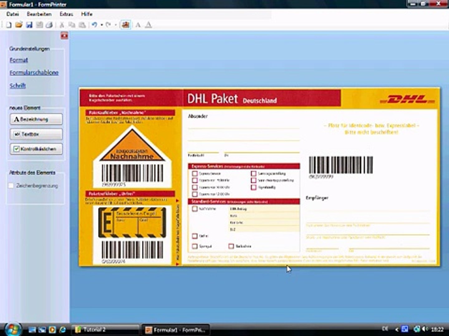Switch to the Tutorial 2 taskbar window
The width and height of the screenshot is (449, 336).
(105, 329)
